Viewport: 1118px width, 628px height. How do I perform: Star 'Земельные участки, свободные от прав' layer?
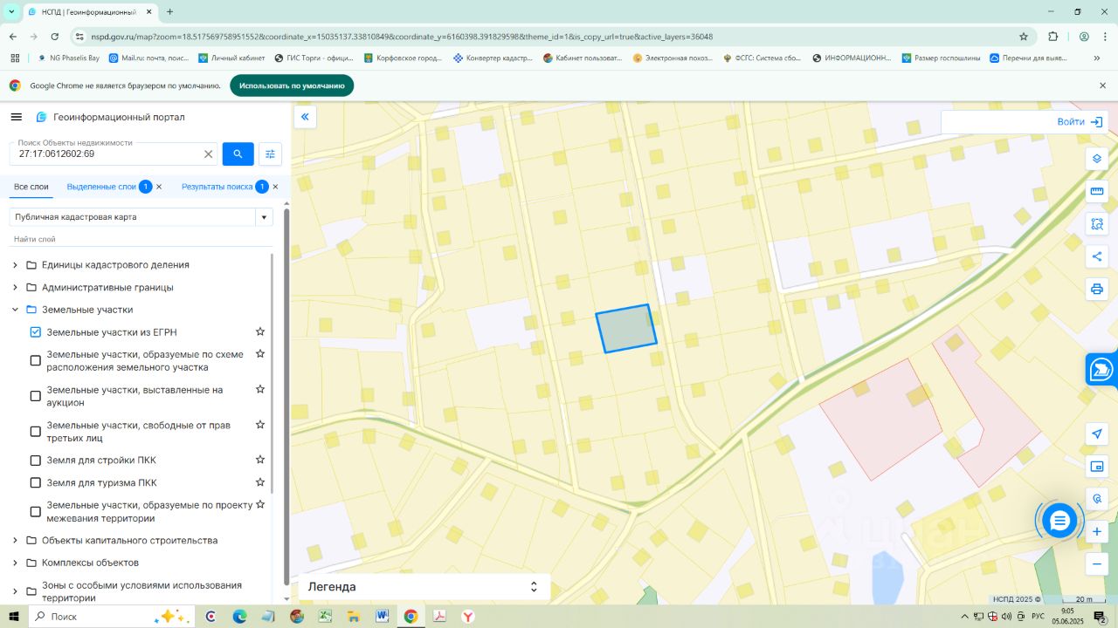(259, 425)
